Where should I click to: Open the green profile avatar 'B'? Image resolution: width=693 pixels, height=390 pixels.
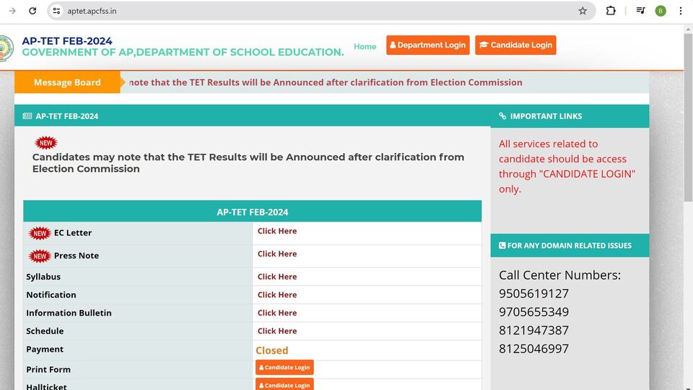click(661, 11)
